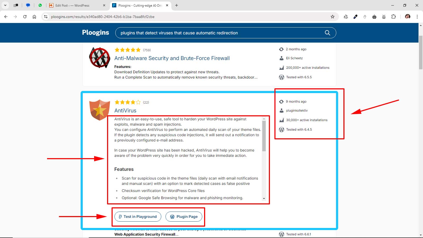Click the update icon beside 2 months ago
Image resolution: width=423 pixels, height=238 pixels.
coord(281,49)
